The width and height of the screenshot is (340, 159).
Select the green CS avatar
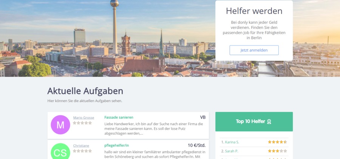pyautogui.click(x=60, y=151)
